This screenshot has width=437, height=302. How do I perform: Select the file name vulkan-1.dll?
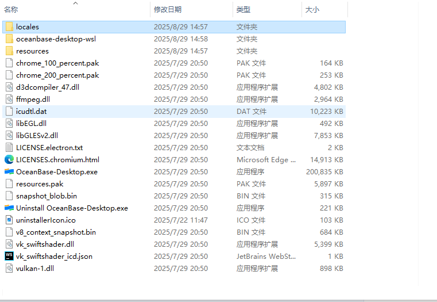[35, 268]
